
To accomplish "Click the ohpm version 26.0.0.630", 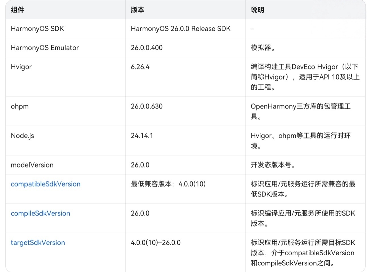I will [x=147, y=106].
